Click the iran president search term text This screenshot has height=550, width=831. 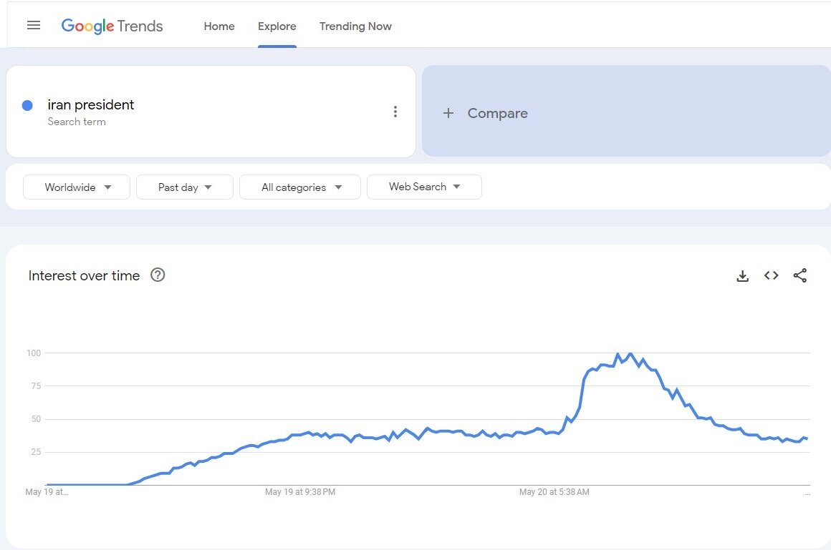click(91, 105)
